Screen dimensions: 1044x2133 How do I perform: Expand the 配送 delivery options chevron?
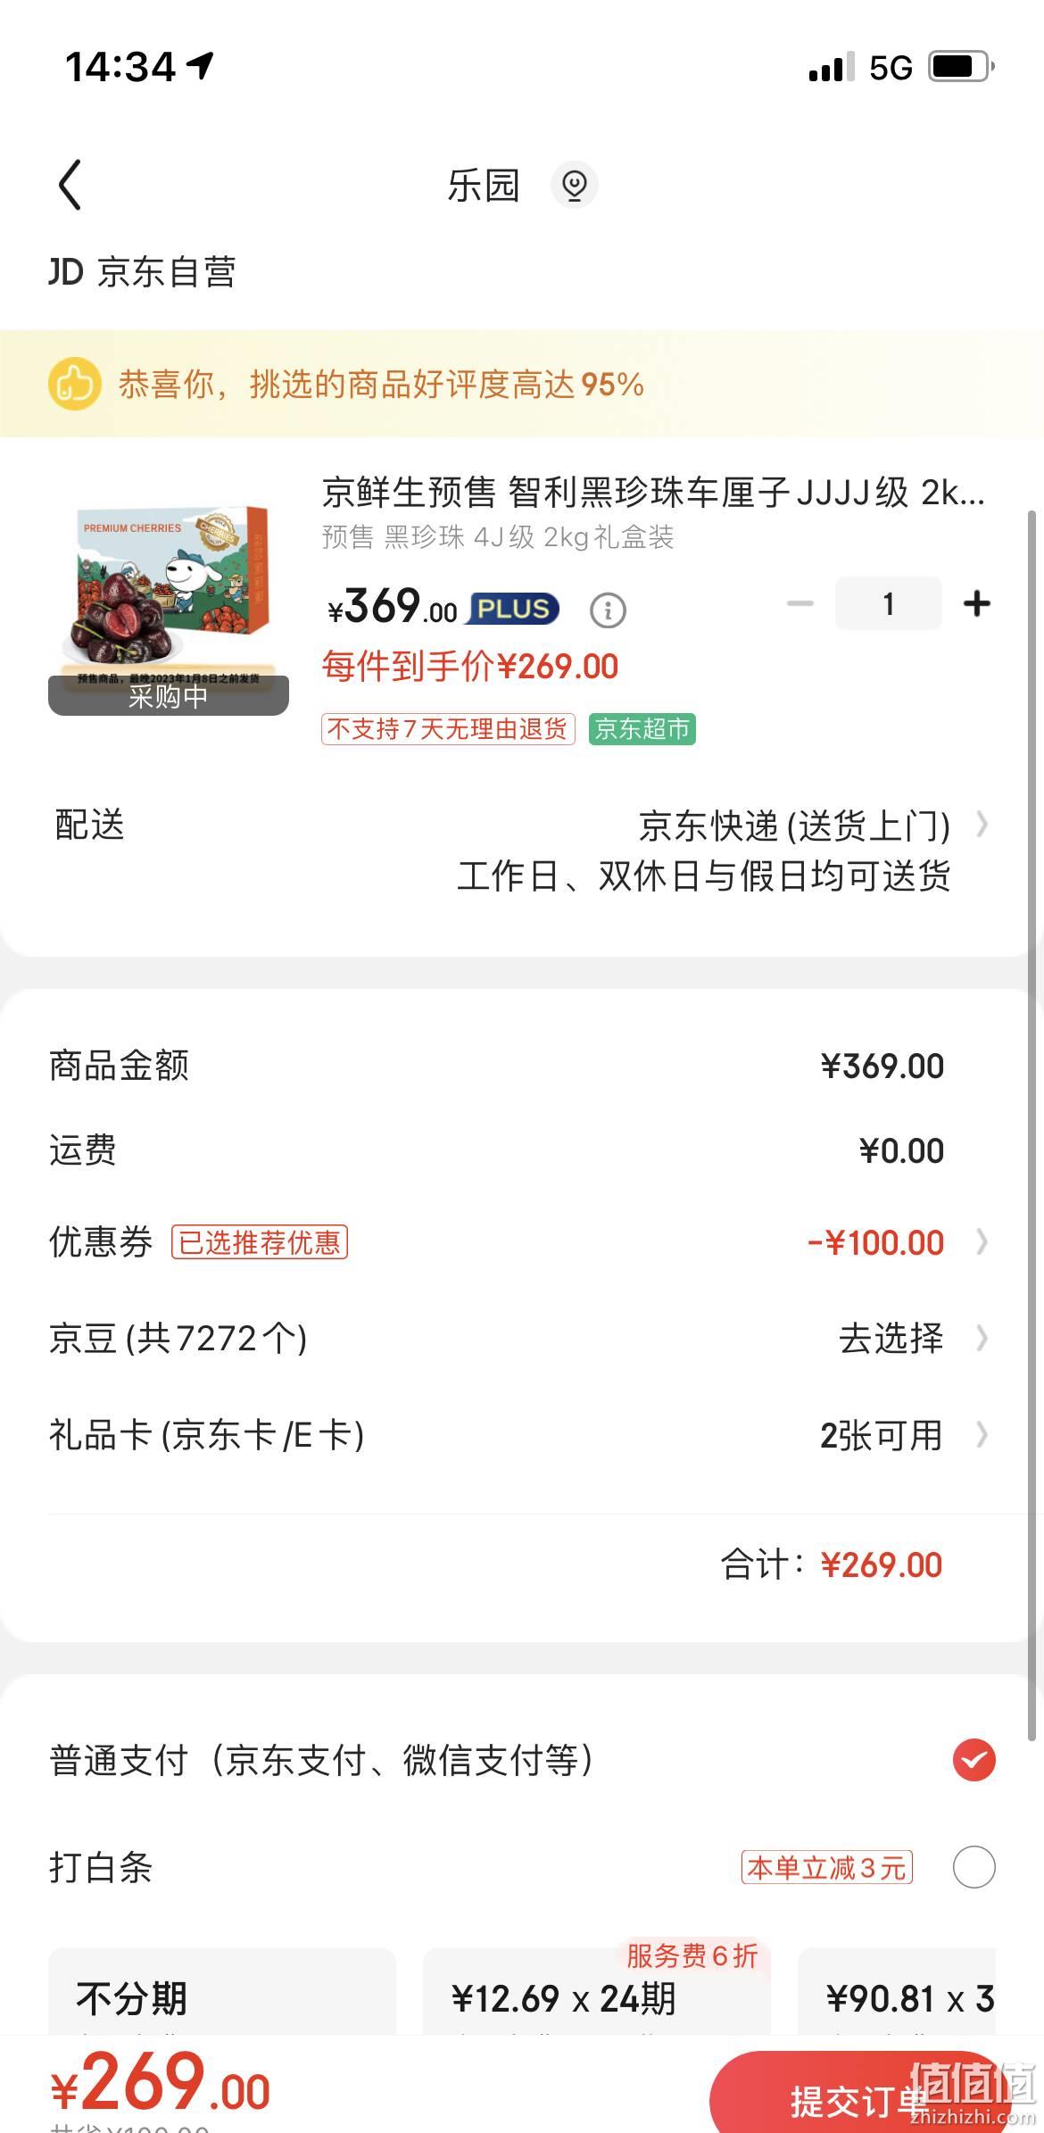click(982, 825)
